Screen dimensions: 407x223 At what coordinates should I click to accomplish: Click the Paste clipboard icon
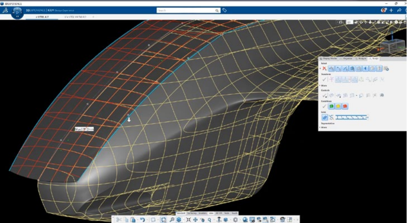[133, 219]
